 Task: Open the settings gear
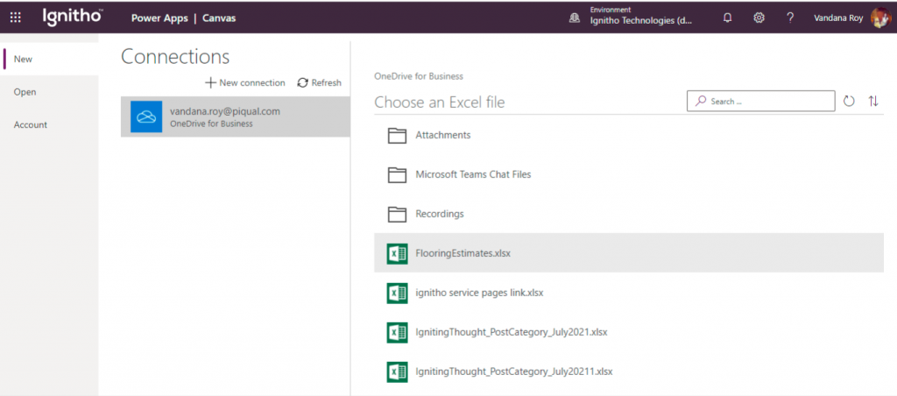pos(759,18)
